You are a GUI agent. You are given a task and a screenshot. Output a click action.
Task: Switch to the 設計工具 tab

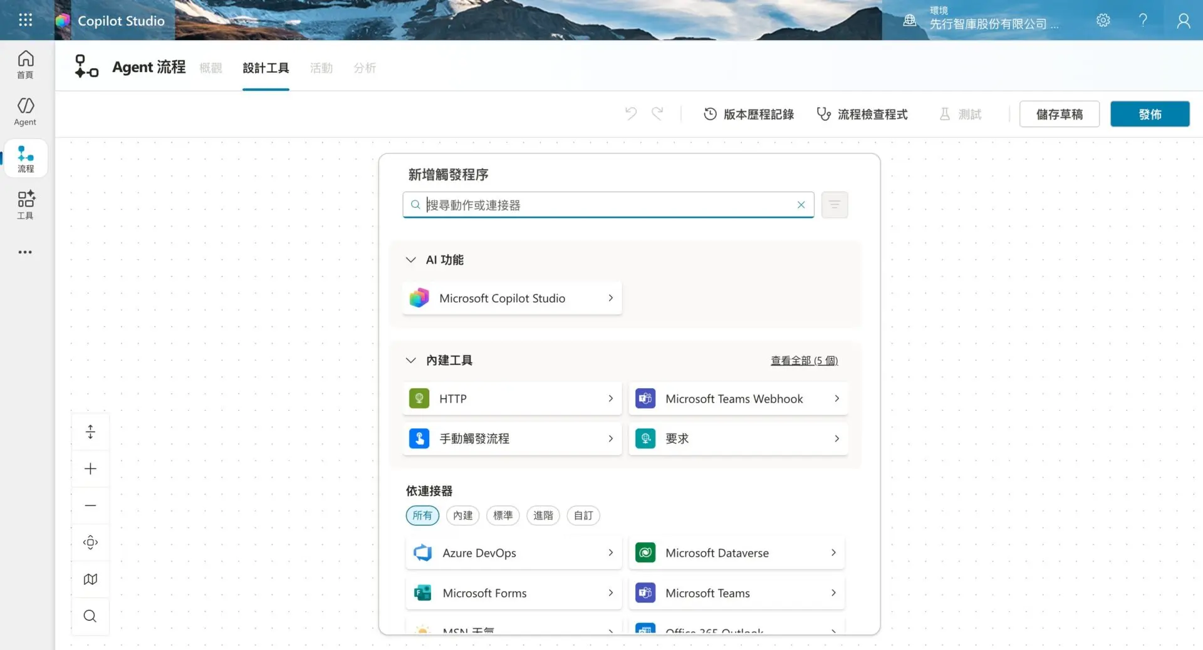coord(266,68)
